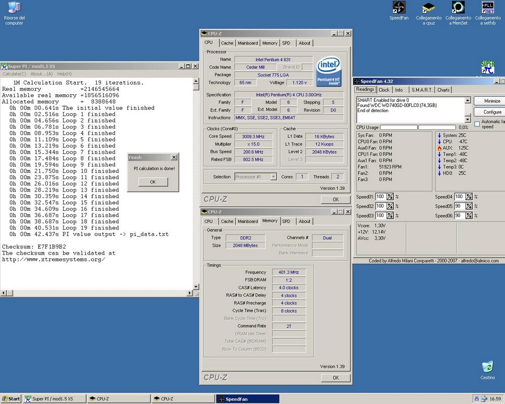Click OK in the CPU-Z processor window
The image size is (505, 404).
(336, 199)
